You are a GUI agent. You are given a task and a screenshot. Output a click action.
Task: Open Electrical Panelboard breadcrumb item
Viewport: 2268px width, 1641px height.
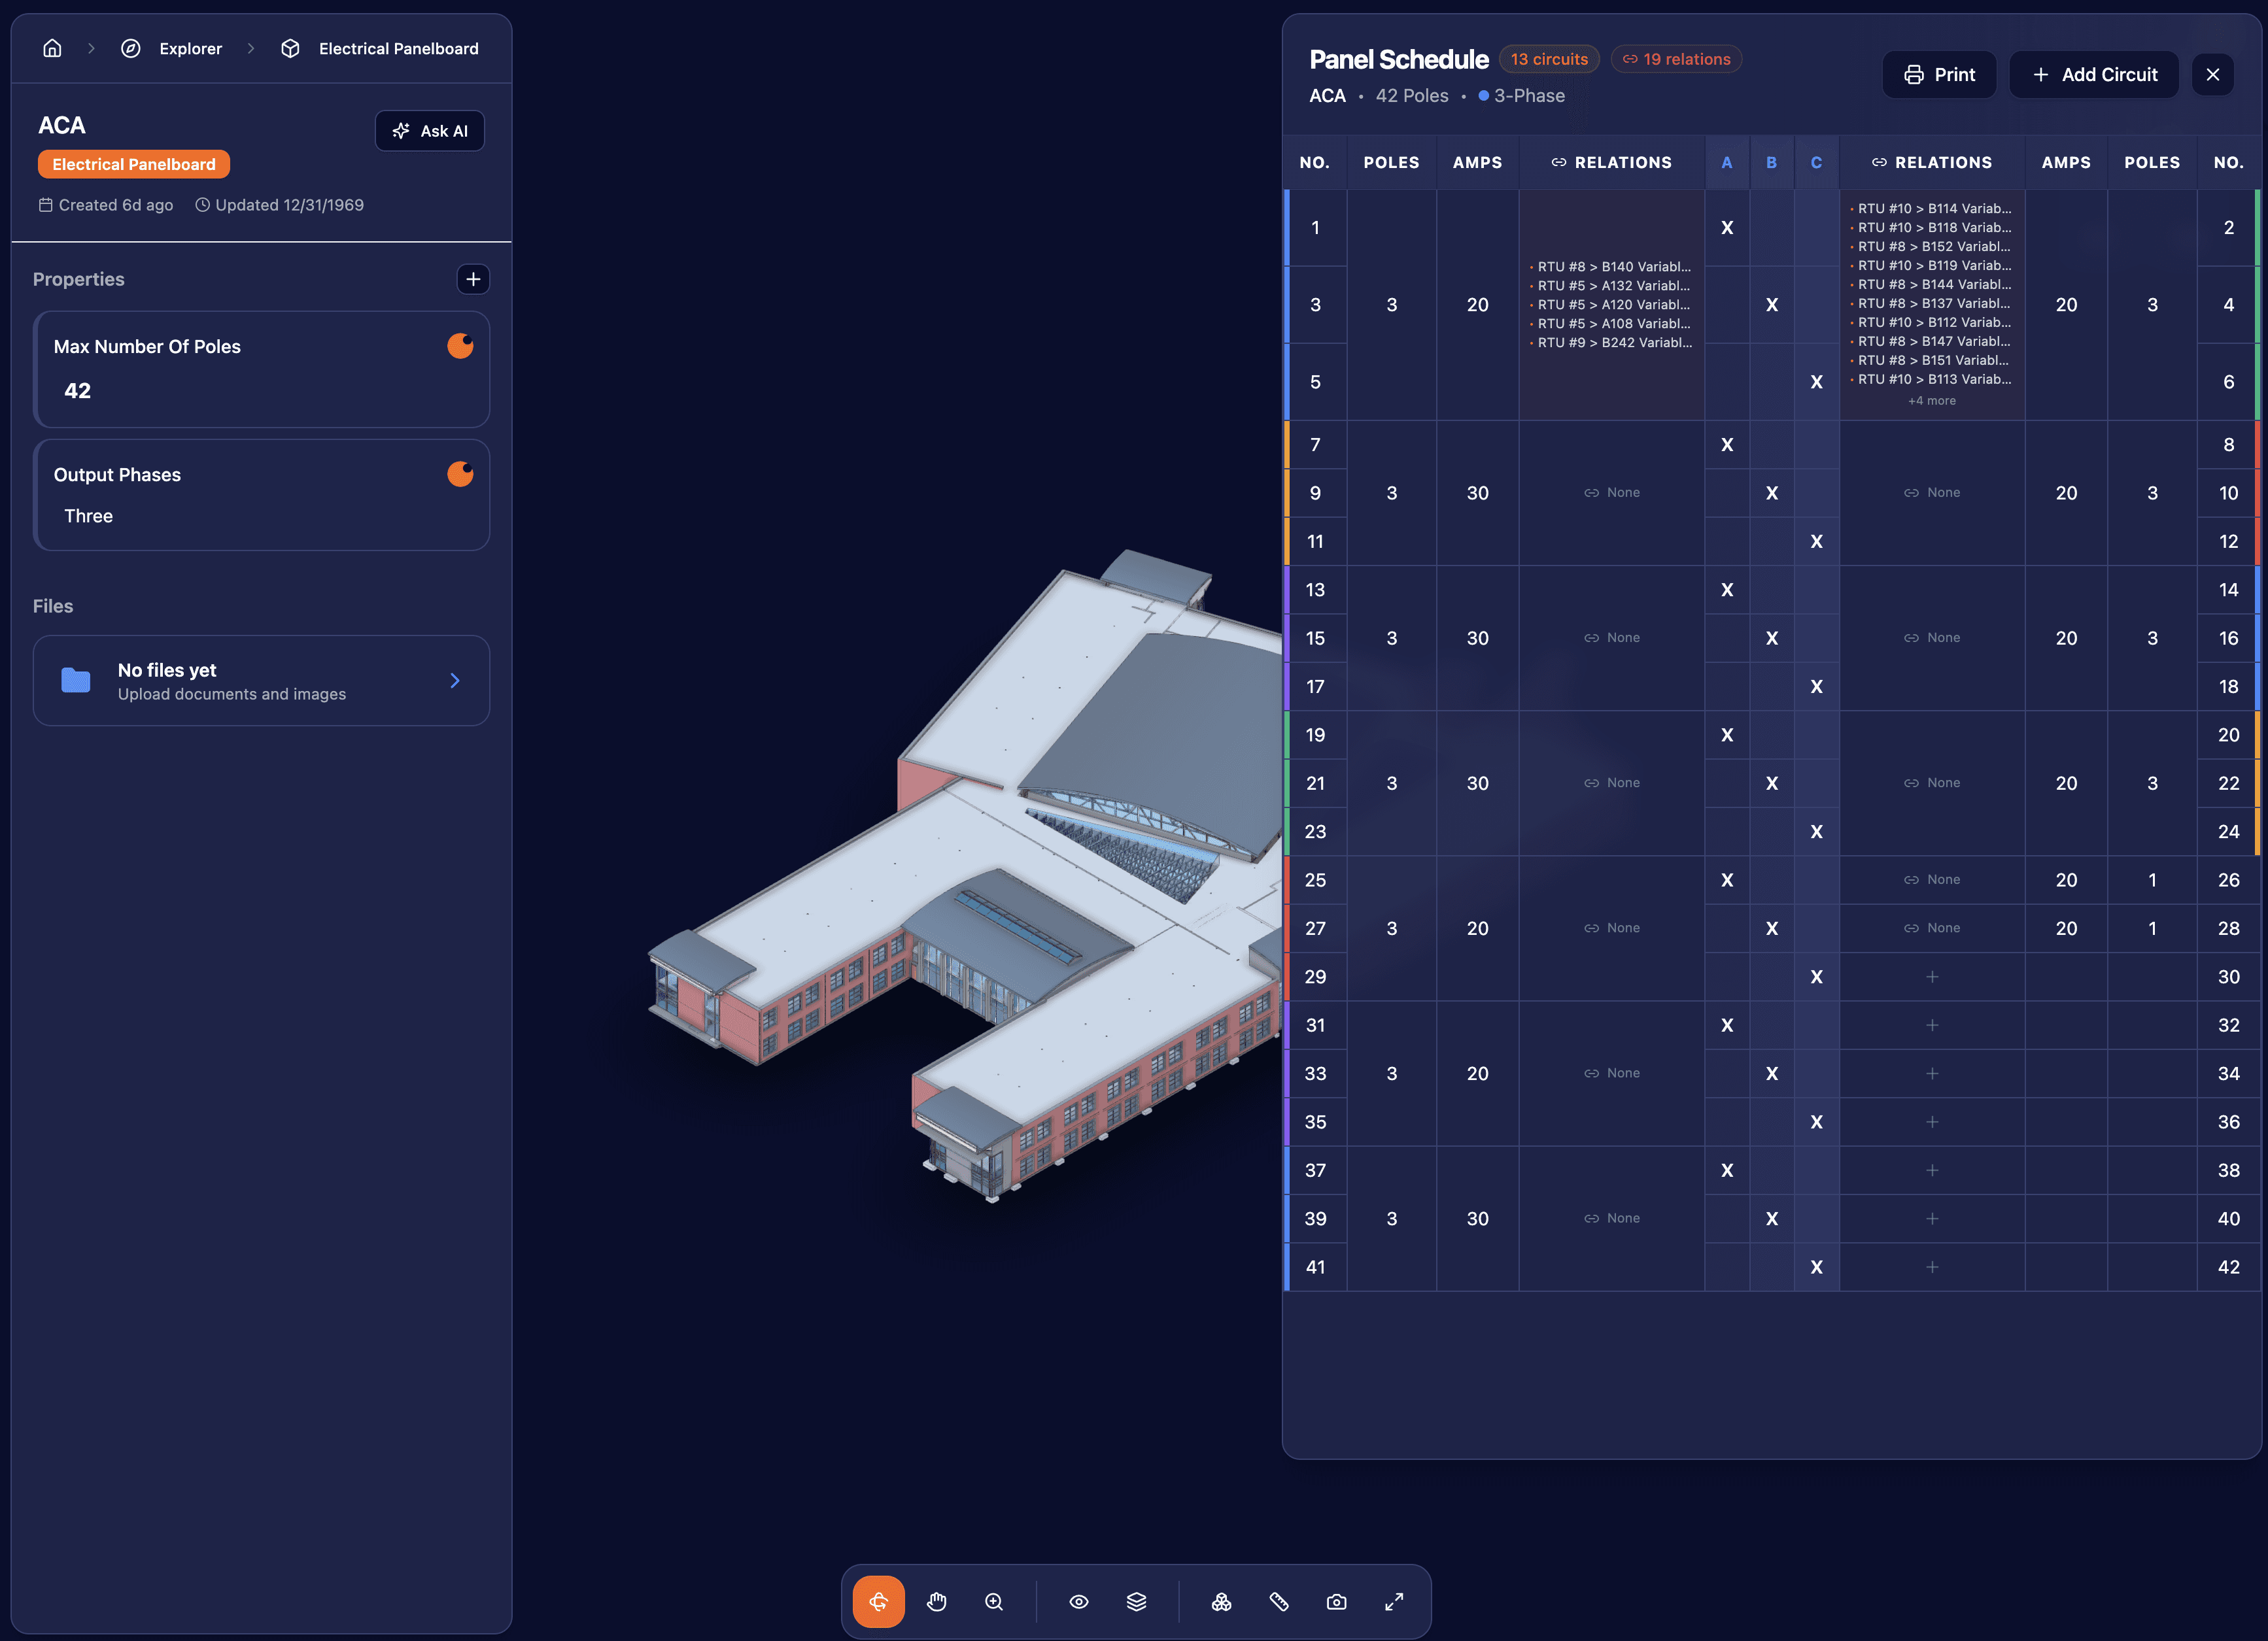398,48
